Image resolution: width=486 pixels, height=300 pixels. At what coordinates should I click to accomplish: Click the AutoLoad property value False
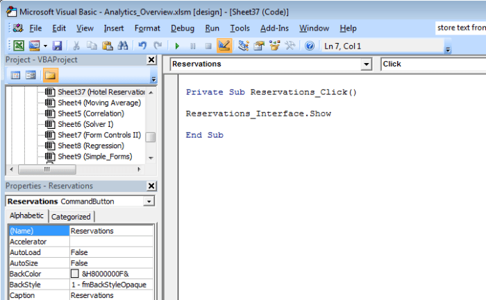coord(112,252)
